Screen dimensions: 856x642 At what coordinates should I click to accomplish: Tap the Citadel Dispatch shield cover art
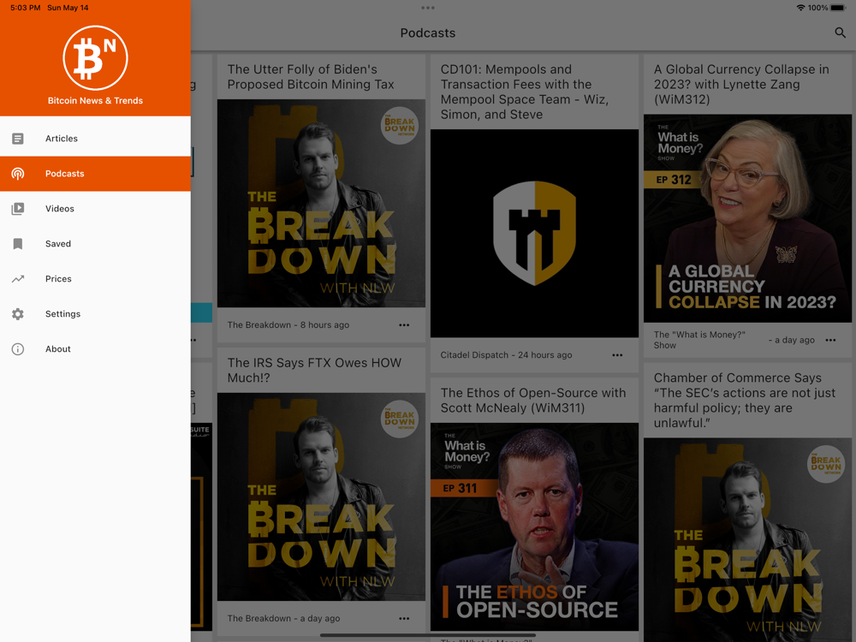pos(534,233)
